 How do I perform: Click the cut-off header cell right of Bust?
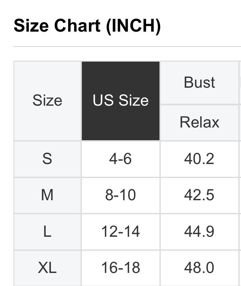pos(240,83)
